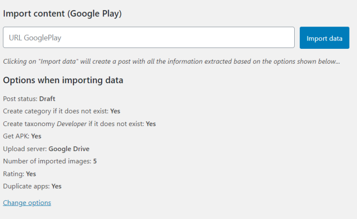Click the Post status label
This screenshot has height=219, width=357.
pos(20,99)
